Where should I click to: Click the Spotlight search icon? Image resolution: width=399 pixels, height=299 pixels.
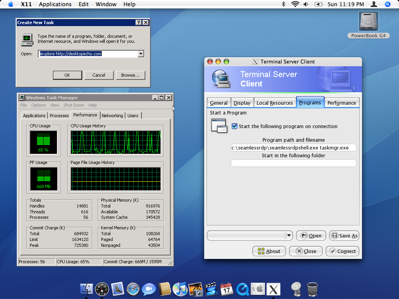(387, 4)
